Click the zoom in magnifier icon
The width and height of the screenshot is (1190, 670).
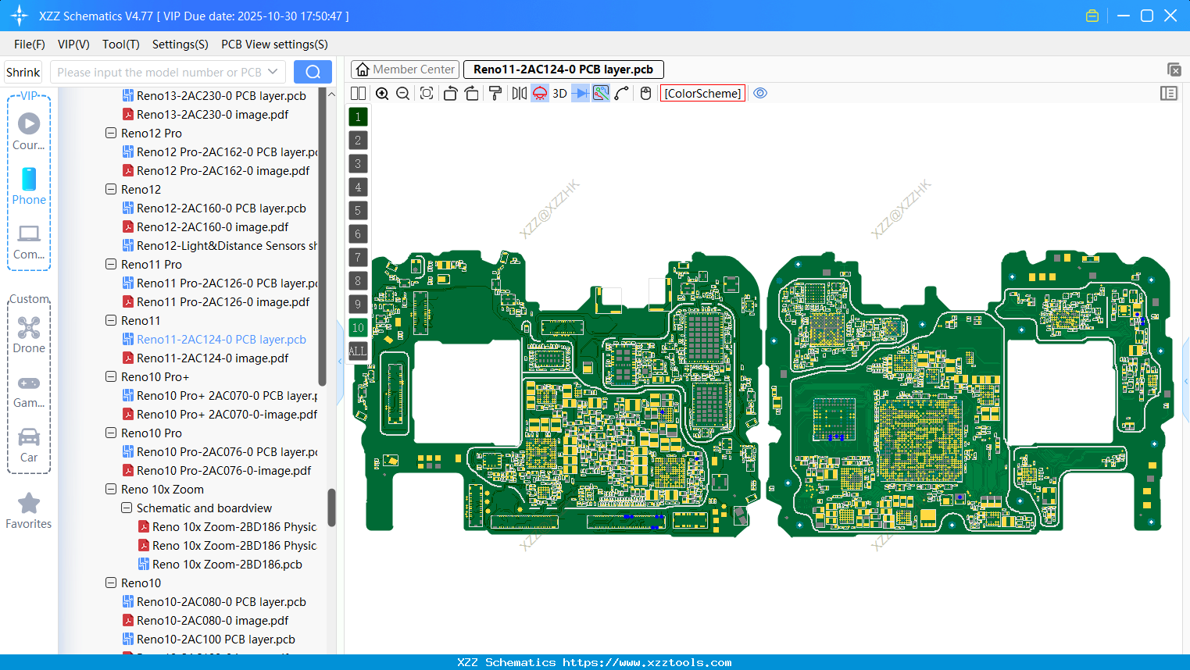click(x=382, y=94)
